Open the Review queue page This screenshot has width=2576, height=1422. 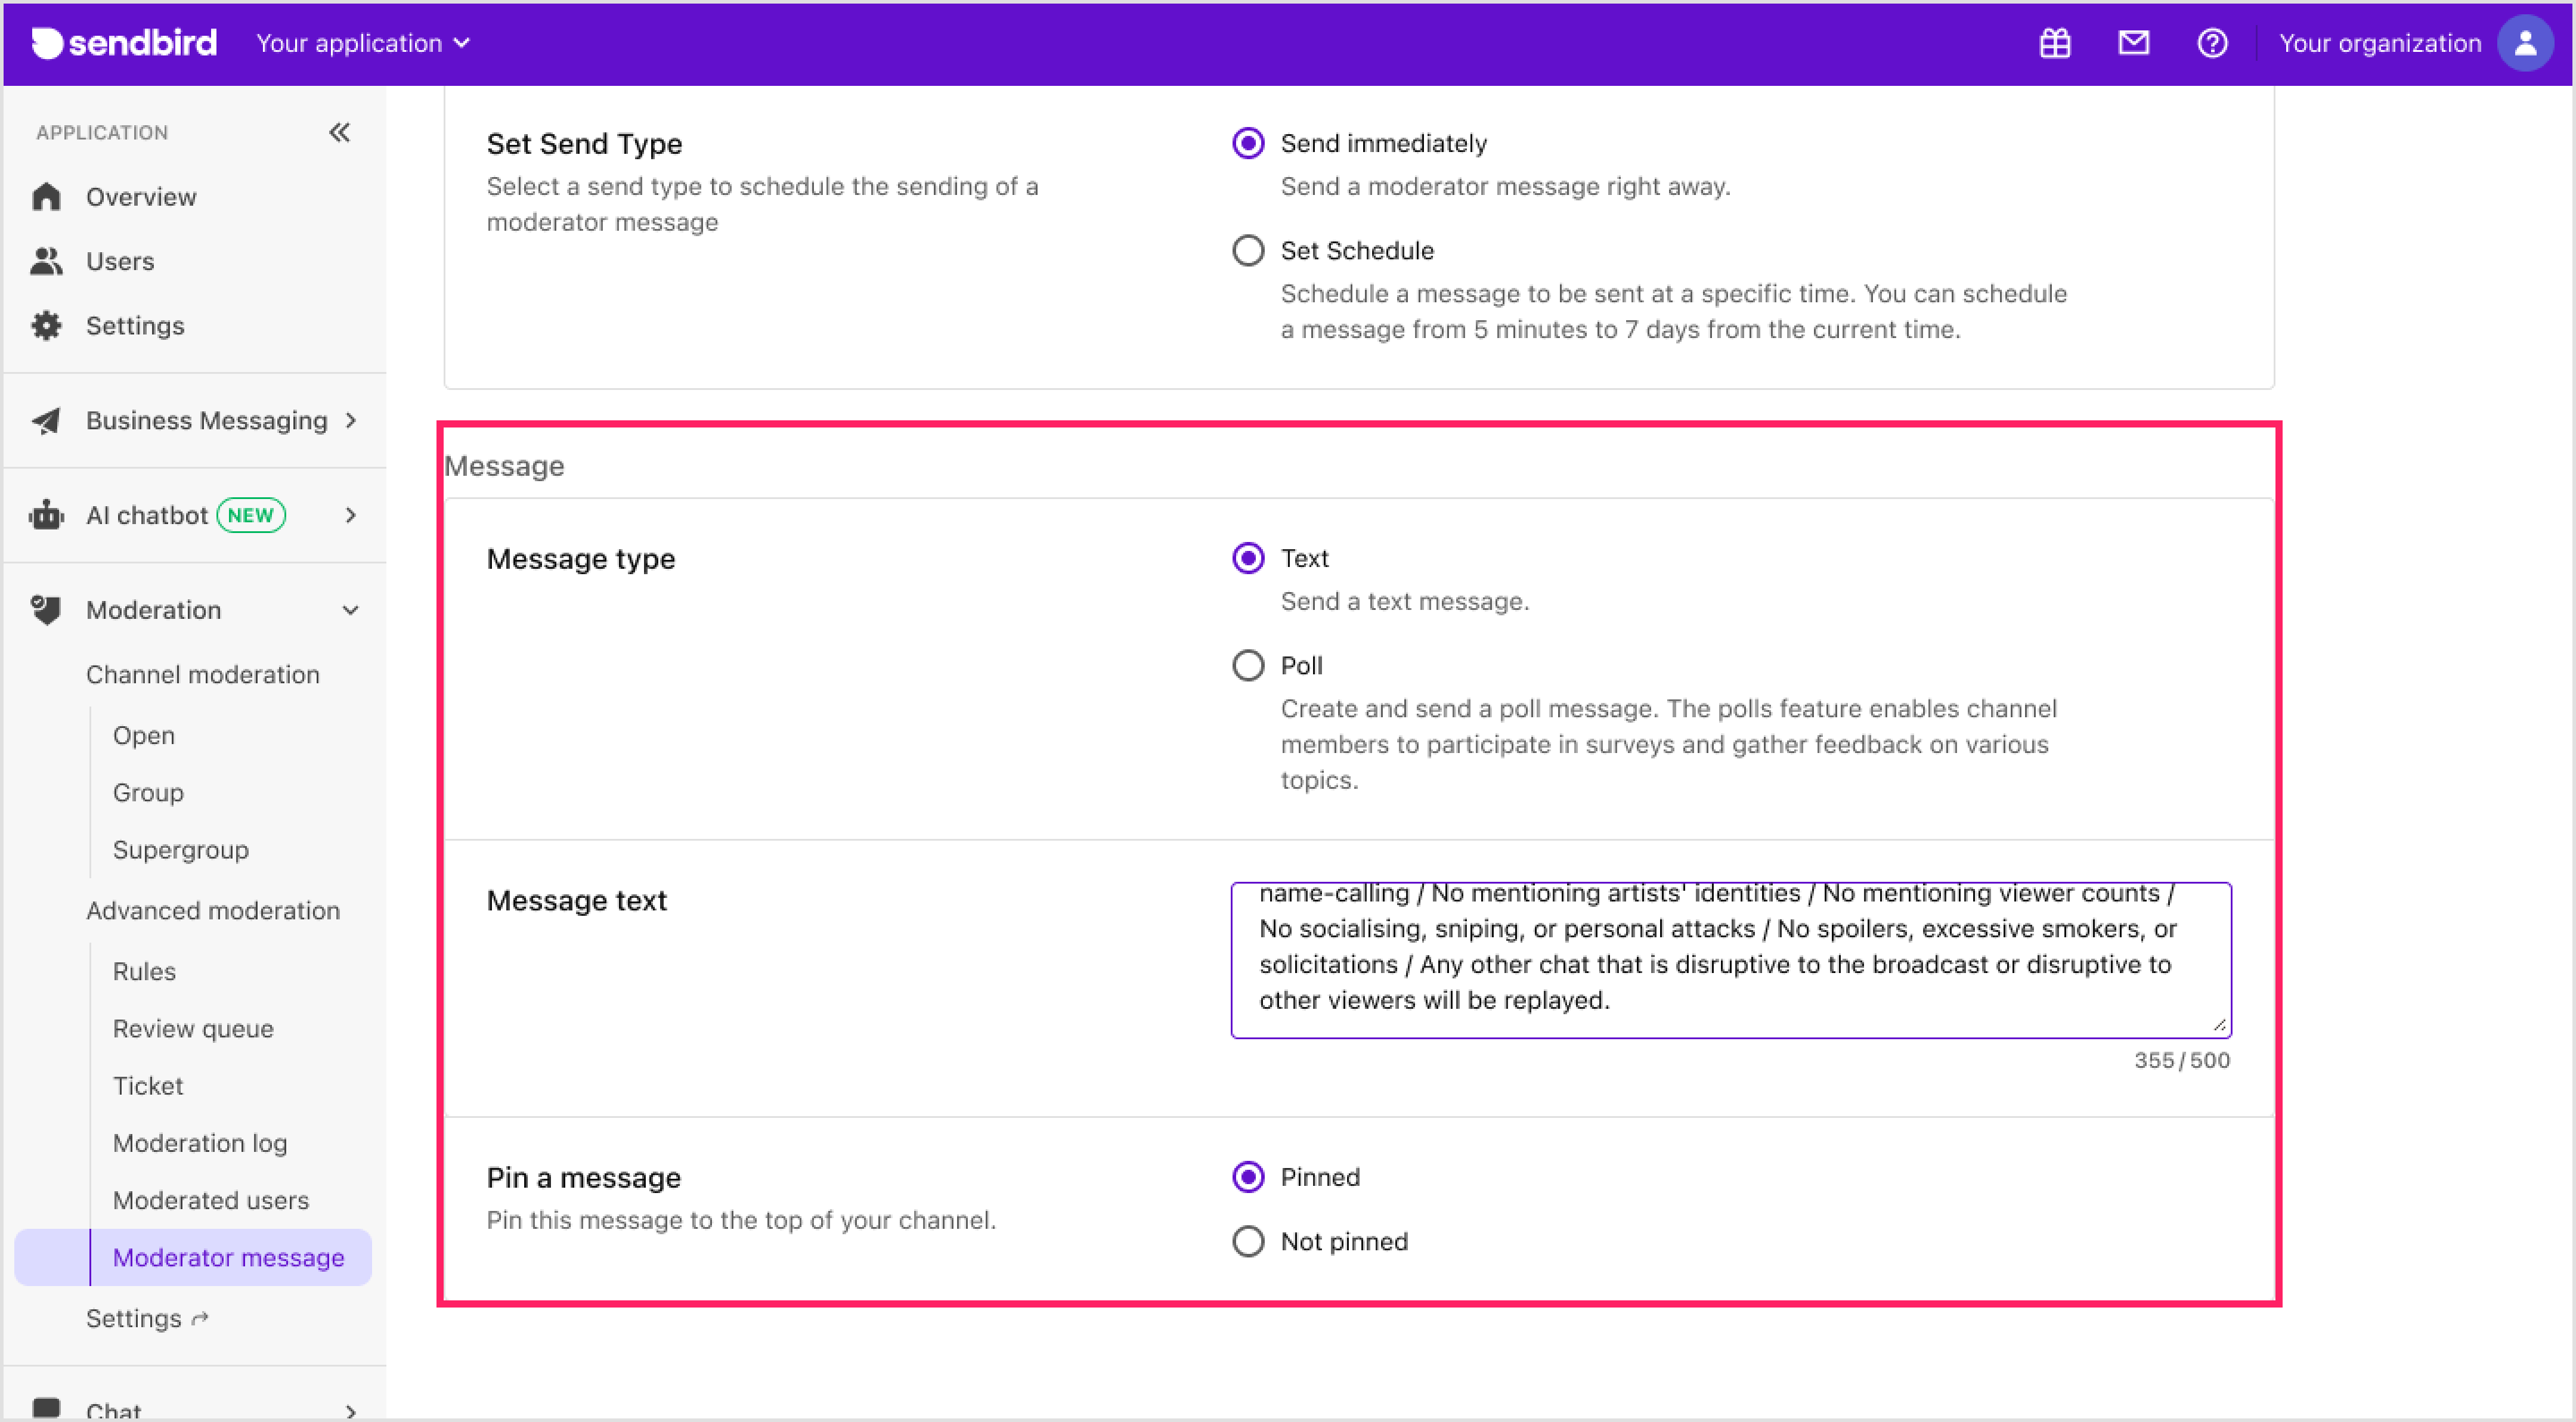(193, 1028)
